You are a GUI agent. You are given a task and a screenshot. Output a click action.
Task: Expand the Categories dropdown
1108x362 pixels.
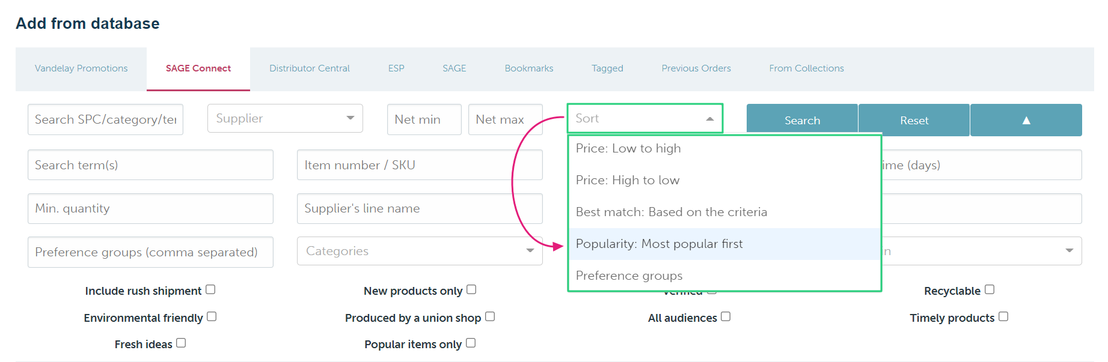tap(420, 251)
